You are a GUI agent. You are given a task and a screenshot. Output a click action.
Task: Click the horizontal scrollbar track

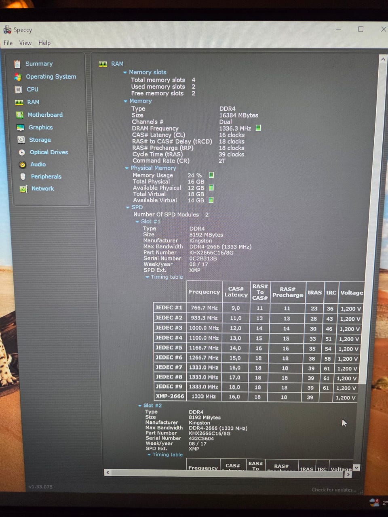(x=228, y=473)
